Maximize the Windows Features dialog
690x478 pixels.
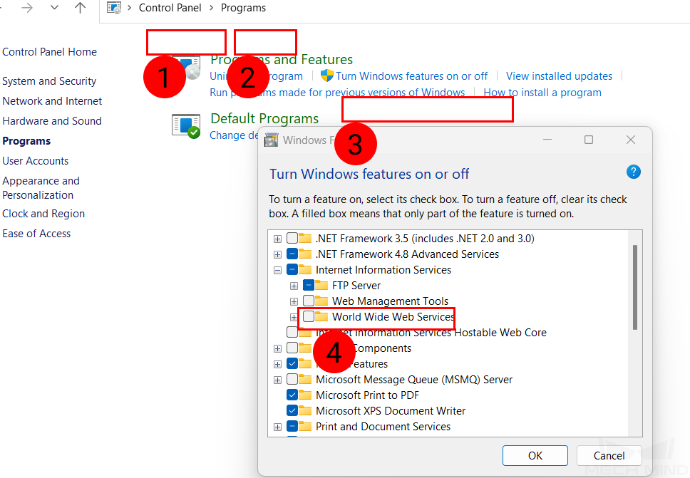(589, 140)
